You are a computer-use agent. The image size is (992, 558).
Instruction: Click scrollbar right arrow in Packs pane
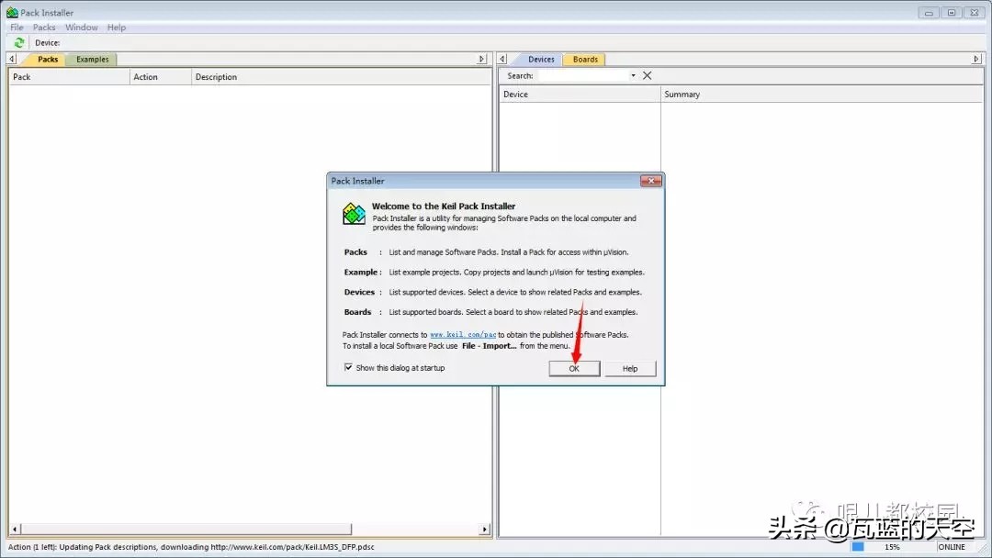coord(485,529)
